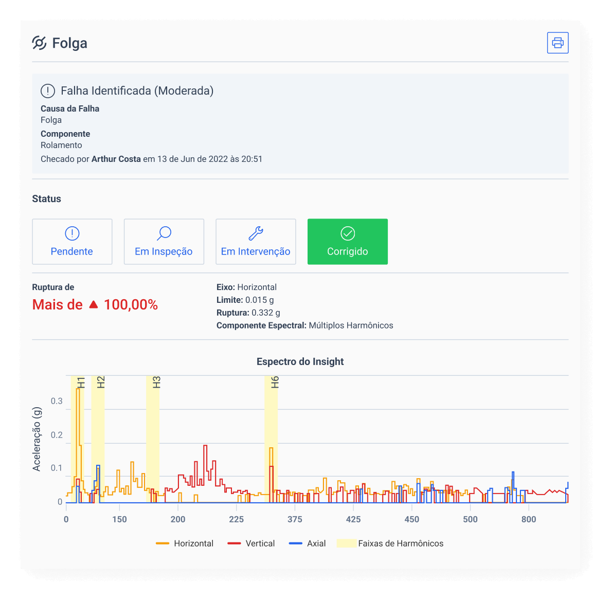The height and width of the screenshot is (600, 611).
Task: Click the checkmark icon in Corrigido
Action: pos(348,233)
